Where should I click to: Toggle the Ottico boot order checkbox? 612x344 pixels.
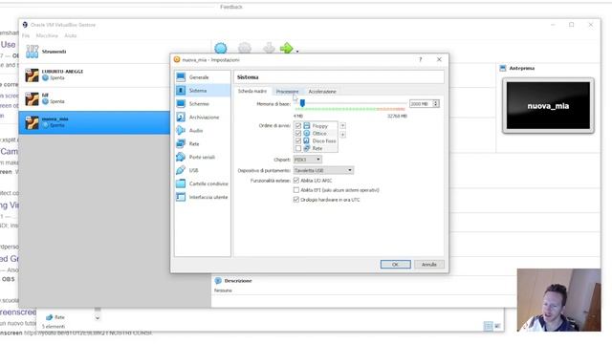pos(298,133)
